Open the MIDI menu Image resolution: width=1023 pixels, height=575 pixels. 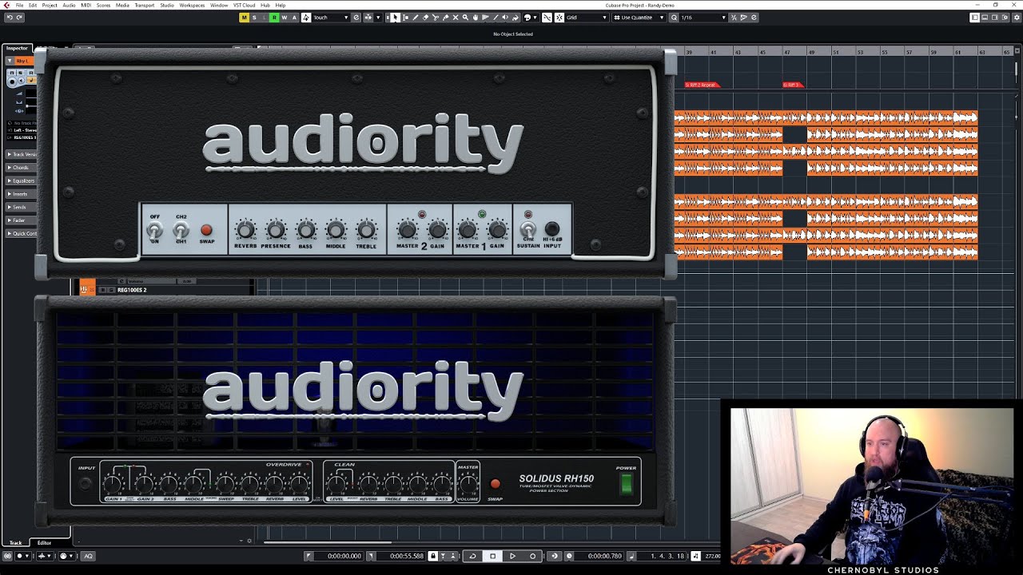(86, 5)
